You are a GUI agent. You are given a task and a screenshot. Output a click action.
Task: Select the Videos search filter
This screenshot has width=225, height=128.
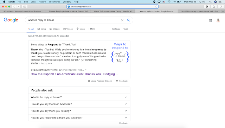68,29
